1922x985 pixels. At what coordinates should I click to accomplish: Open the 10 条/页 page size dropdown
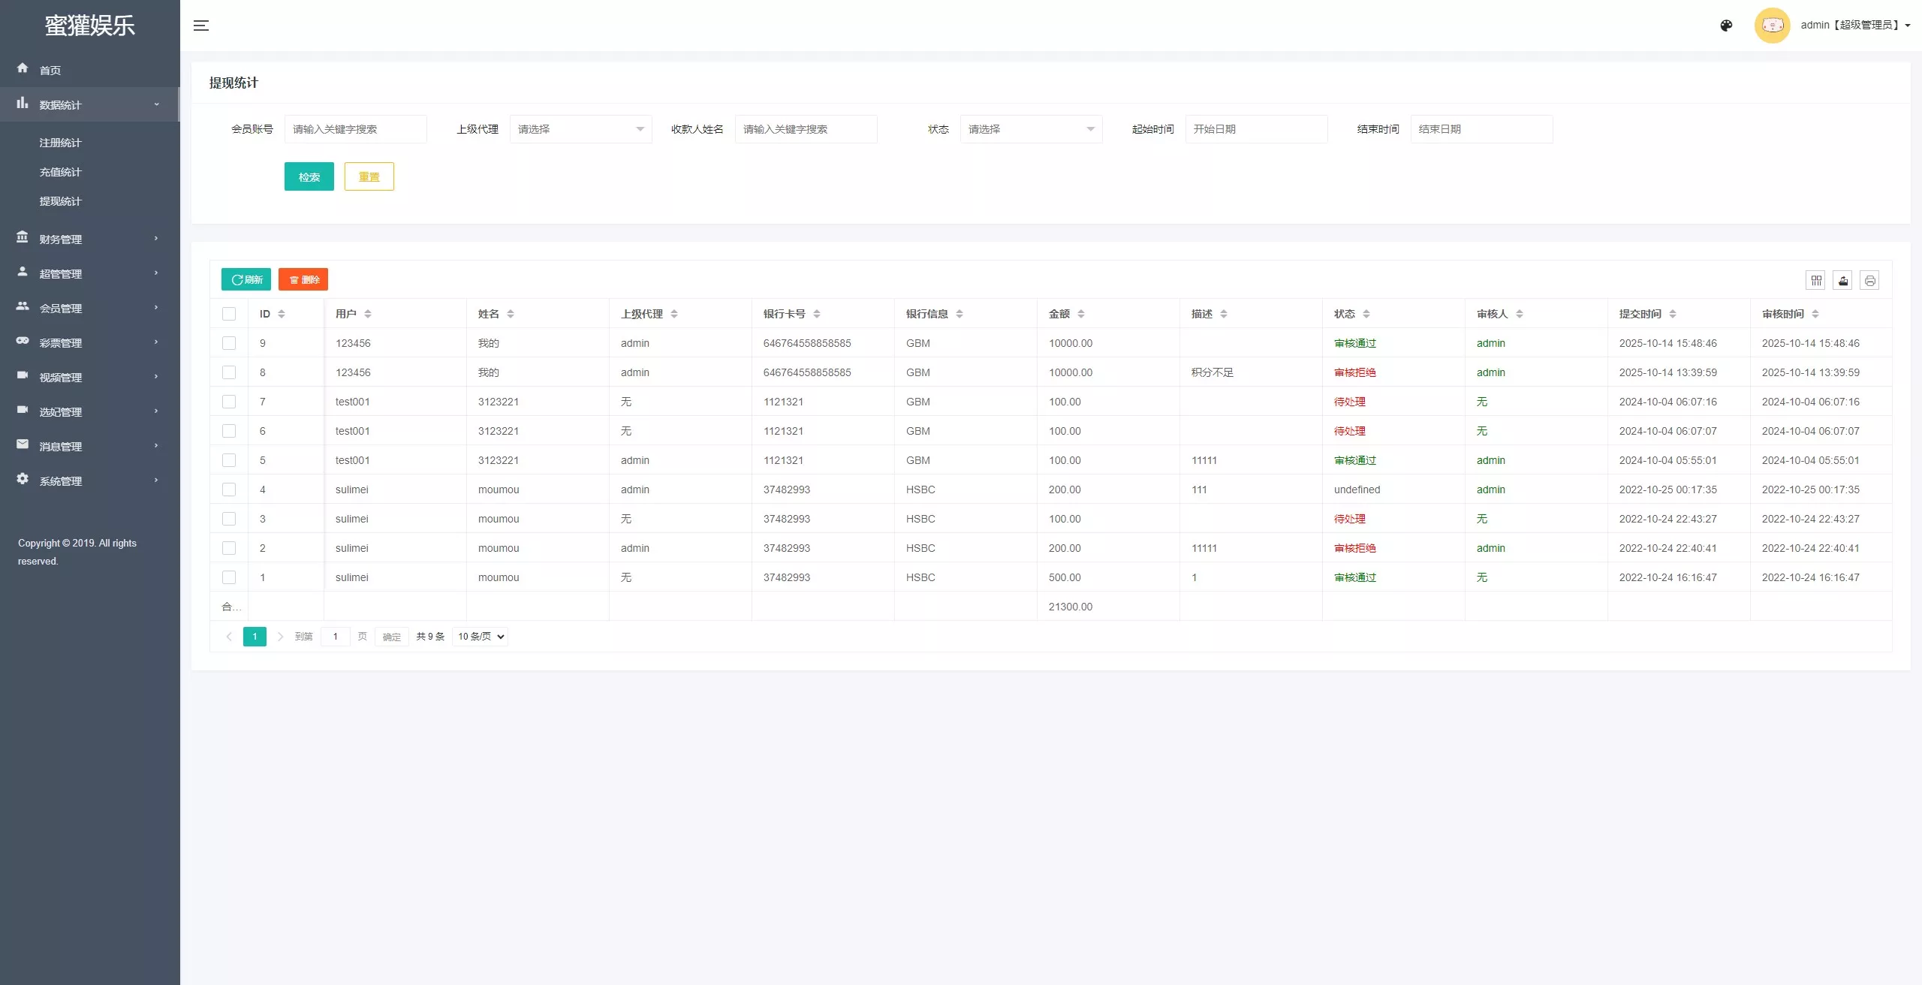(480, 637)
